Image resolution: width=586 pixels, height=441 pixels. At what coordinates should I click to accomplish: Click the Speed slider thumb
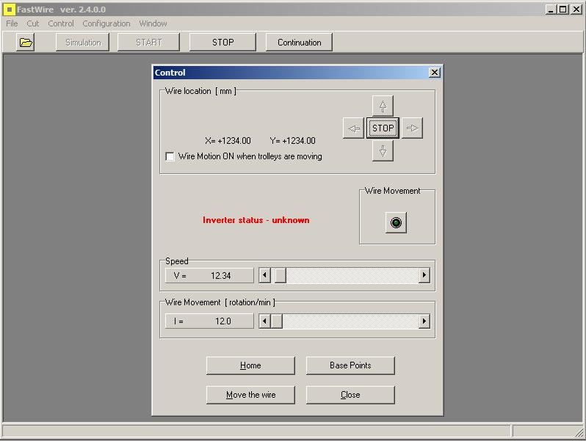pyautogui.click(x=280, y=275)
